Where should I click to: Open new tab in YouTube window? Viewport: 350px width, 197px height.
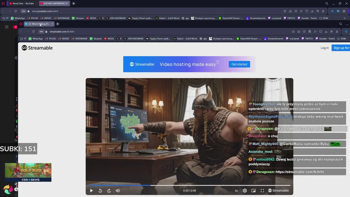tap(74, 3)
